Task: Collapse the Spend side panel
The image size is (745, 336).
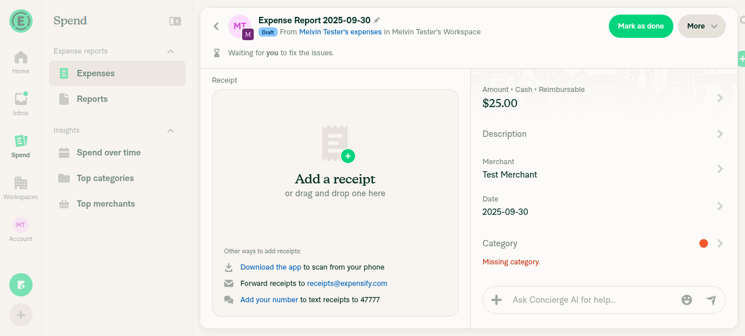Action: (x=175, y=21)
